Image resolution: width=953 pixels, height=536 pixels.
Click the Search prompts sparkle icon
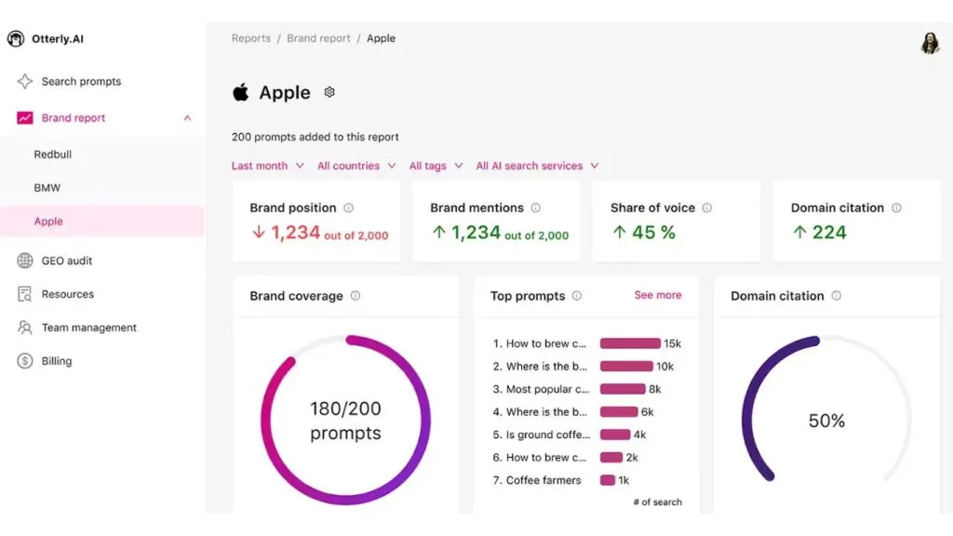point(25,82)
